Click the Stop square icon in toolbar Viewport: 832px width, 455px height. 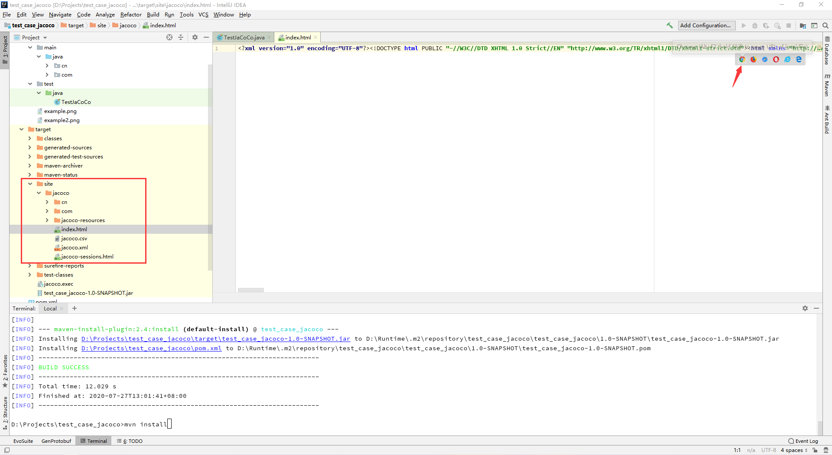coord(789,26)
